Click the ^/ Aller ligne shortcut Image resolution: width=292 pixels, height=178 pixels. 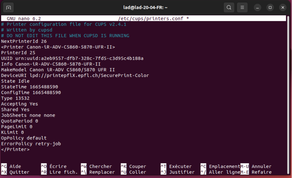[x=220, y=172]
